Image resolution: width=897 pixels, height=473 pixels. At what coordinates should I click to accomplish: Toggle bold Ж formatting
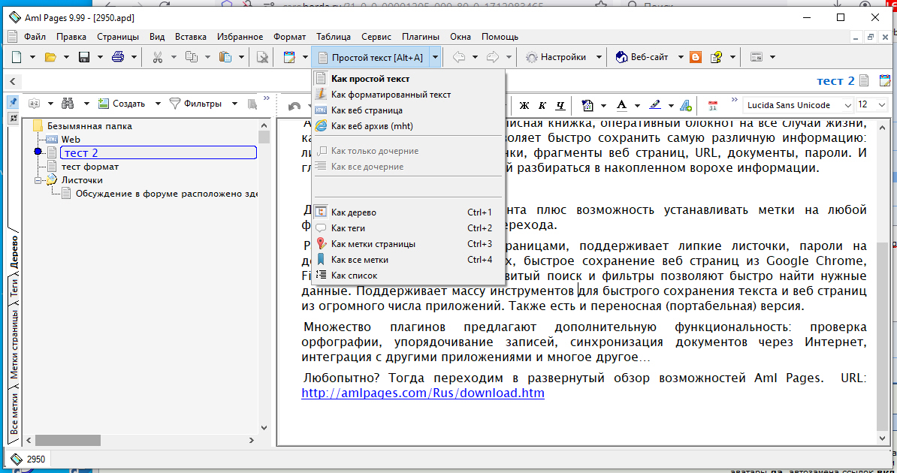point(524,105)
